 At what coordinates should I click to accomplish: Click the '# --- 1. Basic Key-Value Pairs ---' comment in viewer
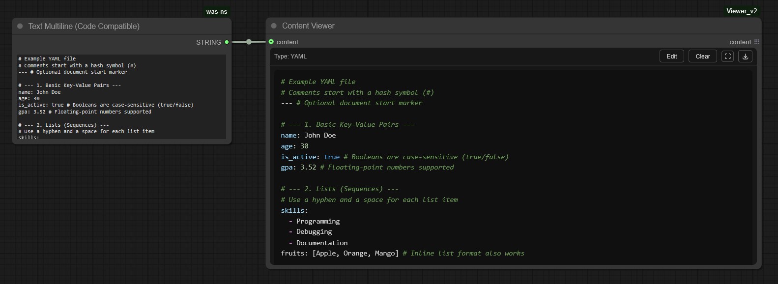tap(347, 124)
